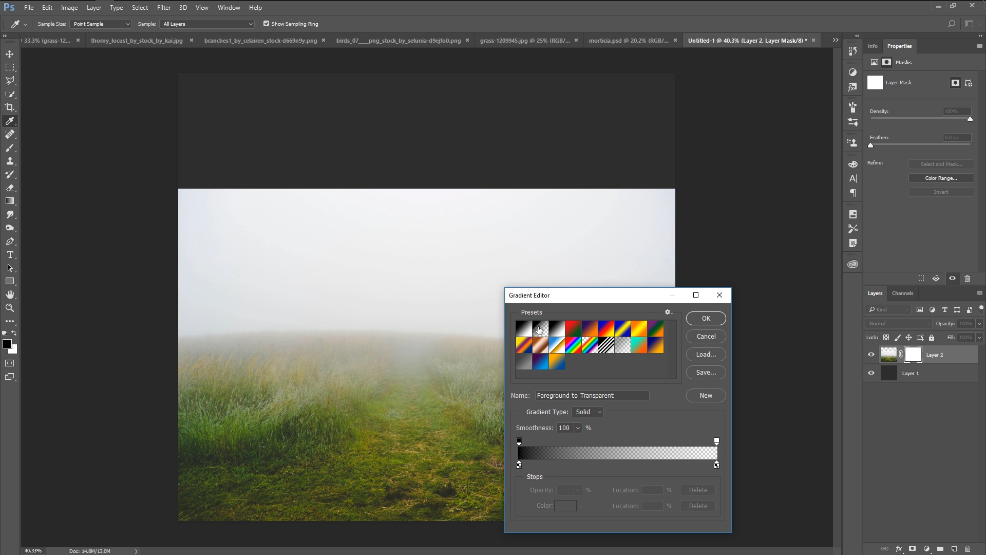Open the Select menu
This screenshot has height=555, width=986.
click(140, 8)
